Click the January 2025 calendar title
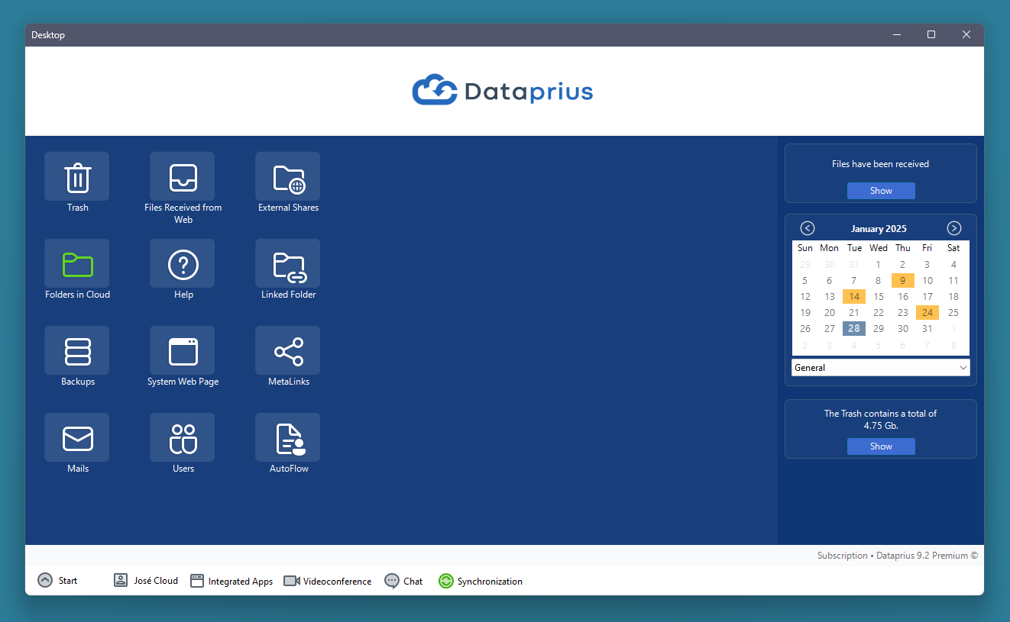 pos(879,229)
